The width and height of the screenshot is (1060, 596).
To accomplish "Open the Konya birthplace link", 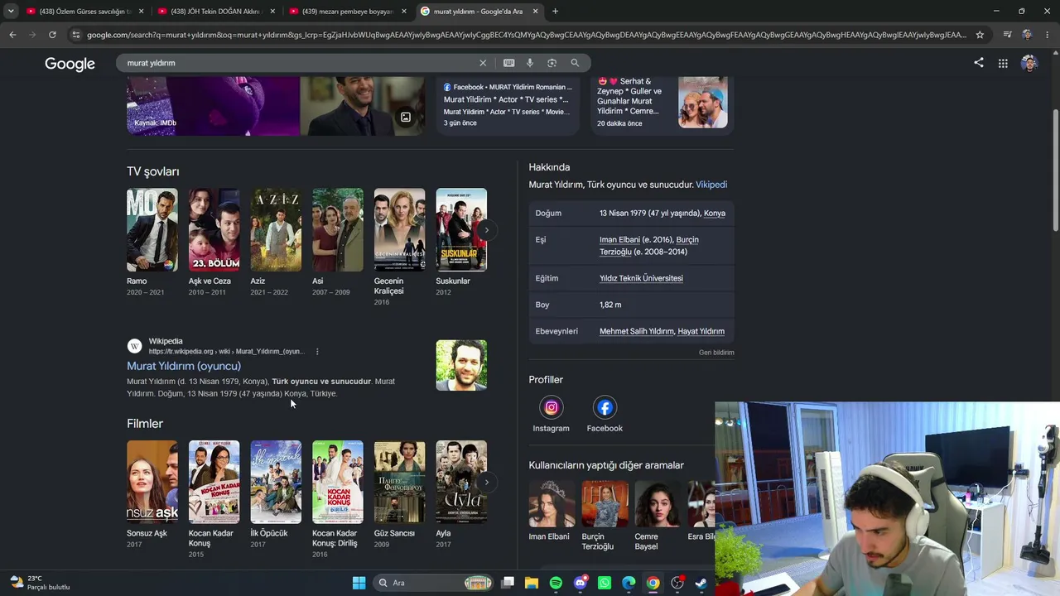I will 715,214.
